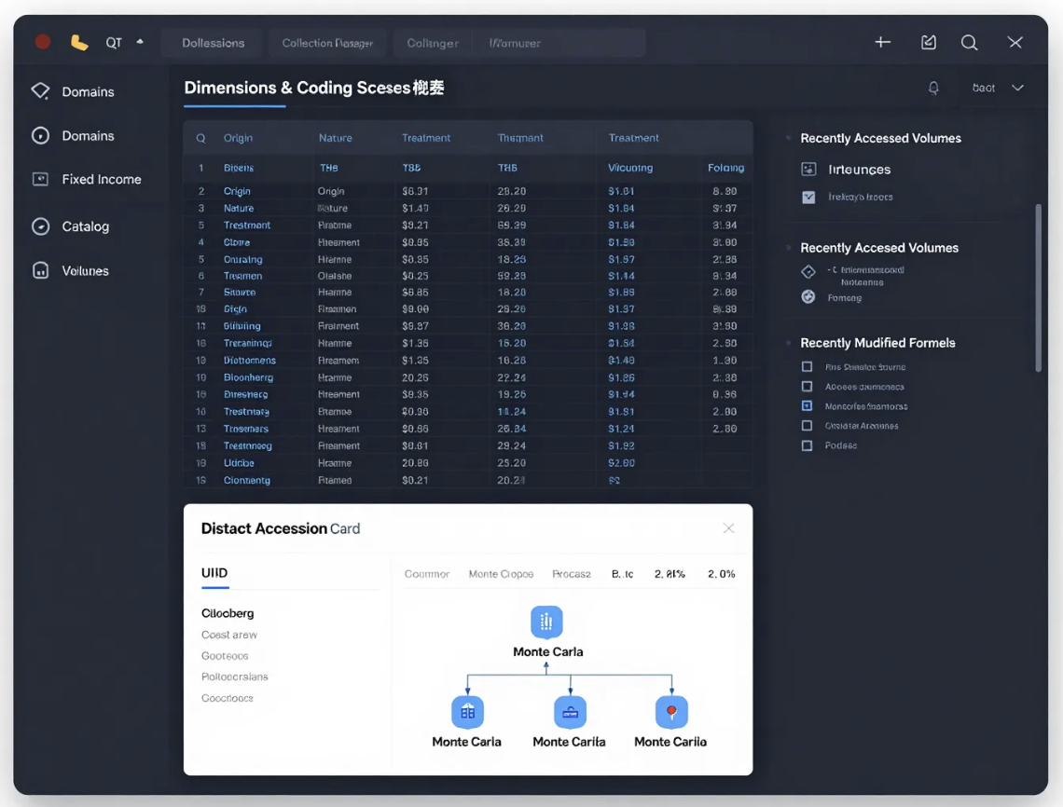Tick the Podase checkbox
The image size is (1063, 807).
pyautogui.click(x=808, y=445)
